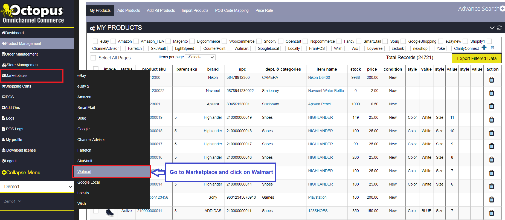Delete the Playstation product row
The image size is (505, 220).
coord(492,199)
